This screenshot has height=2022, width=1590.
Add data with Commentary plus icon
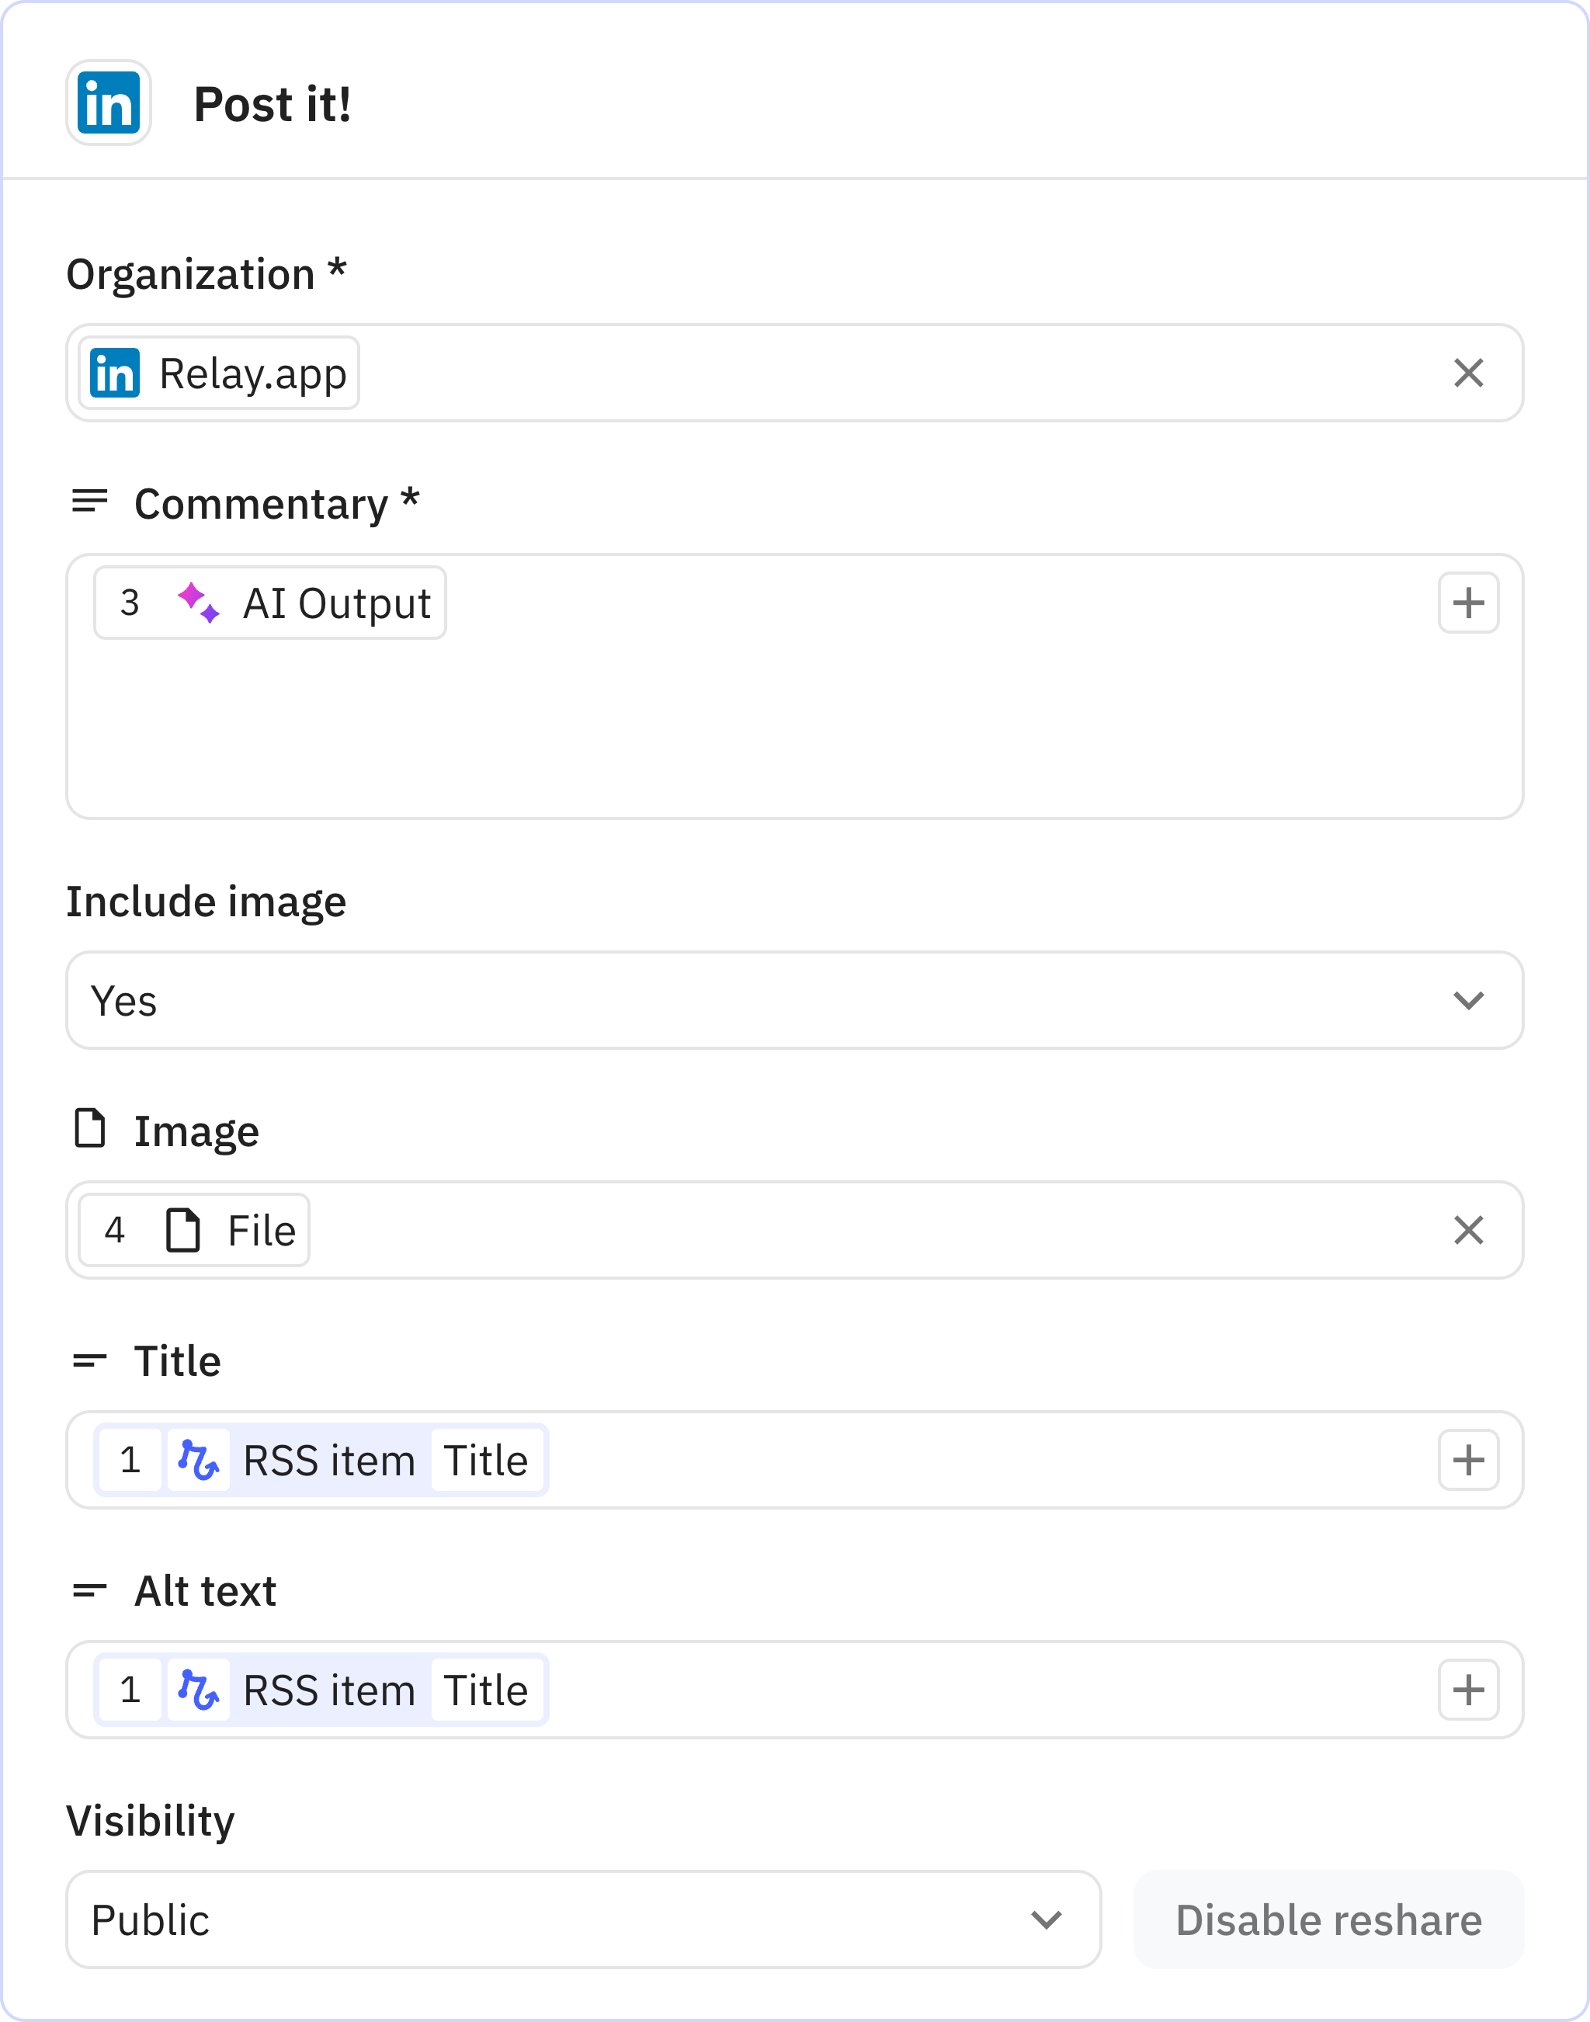(1468, 603)
